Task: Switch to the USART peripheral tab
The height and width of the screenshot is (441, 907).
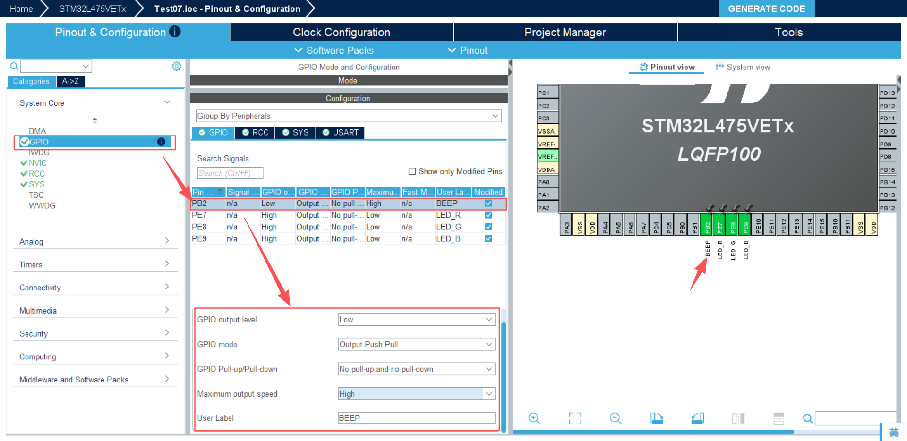Action: coord(340,133)
